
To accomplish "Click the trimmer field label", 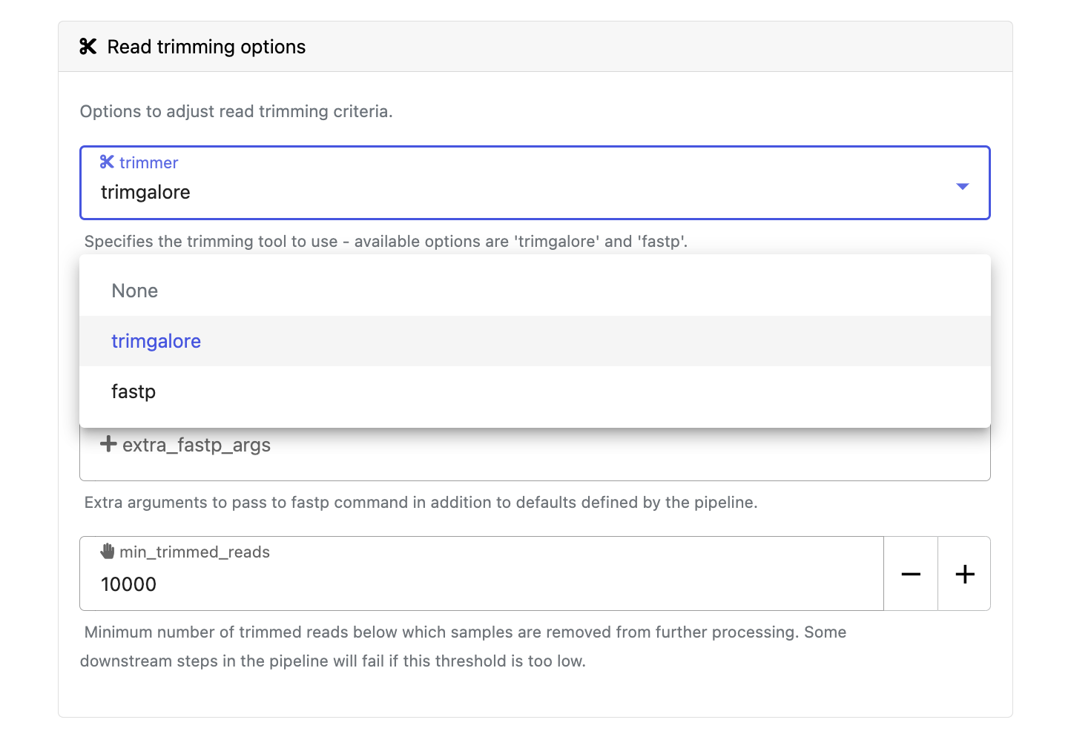I will (149, 162).
